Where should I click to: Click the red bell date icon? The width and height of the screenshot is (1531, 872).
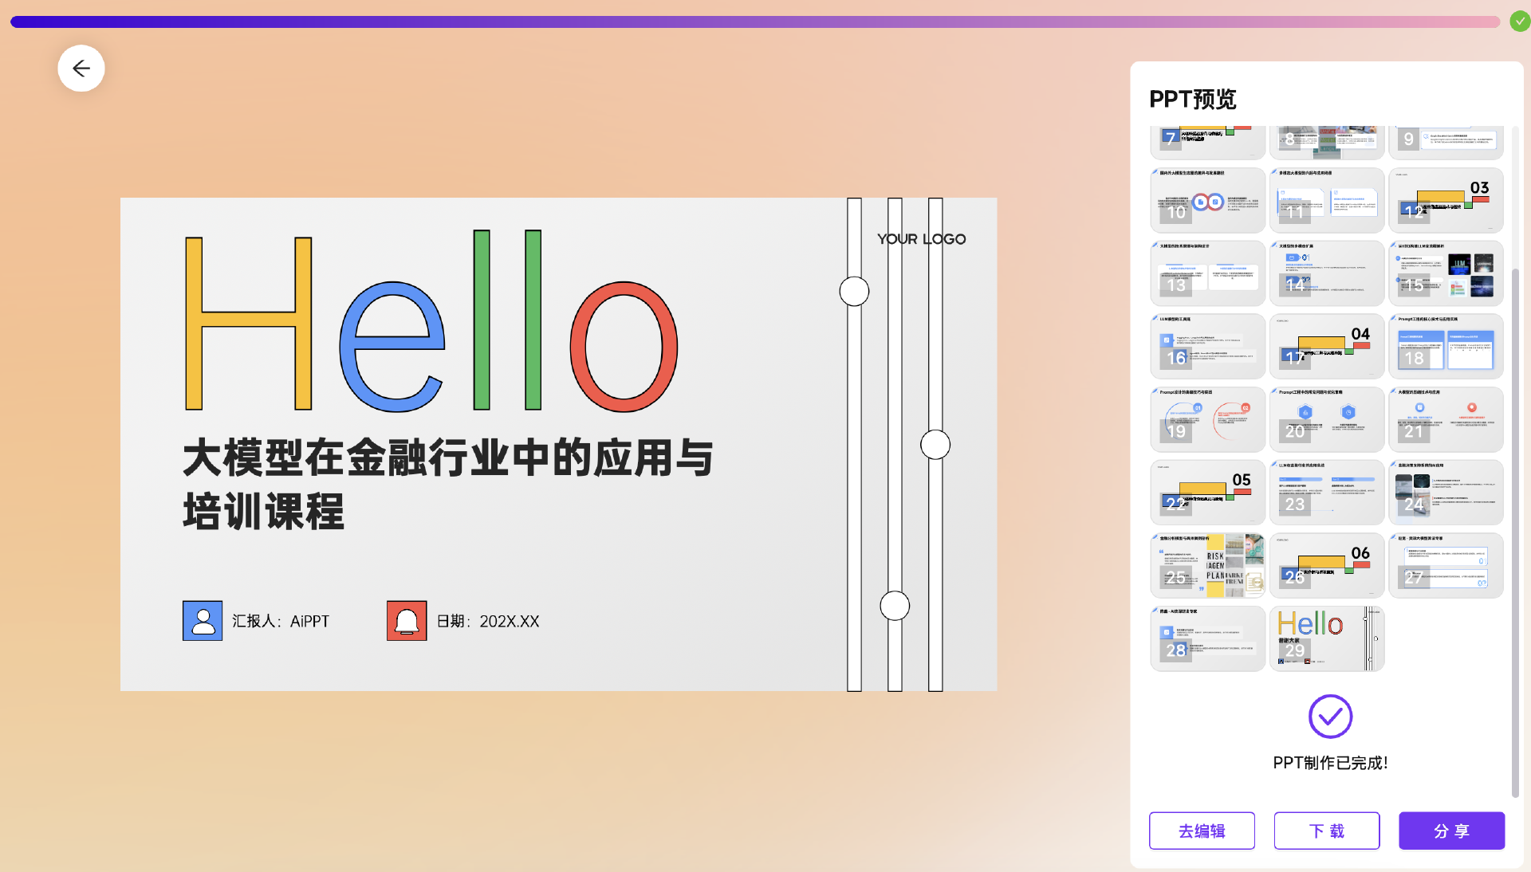[407, 621]
